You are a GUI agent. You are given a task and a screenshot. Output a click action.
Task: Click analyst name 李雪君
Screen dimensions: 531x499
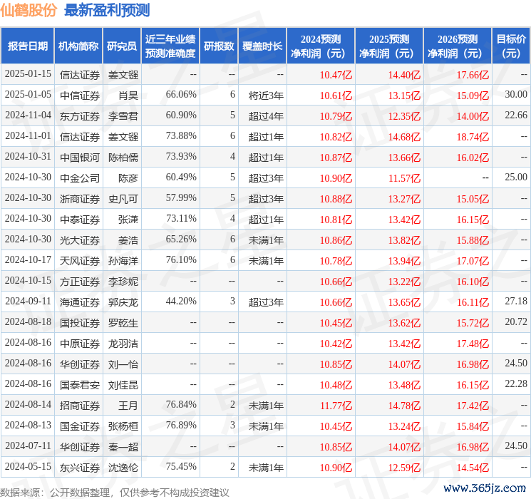[x=123, y=116]
